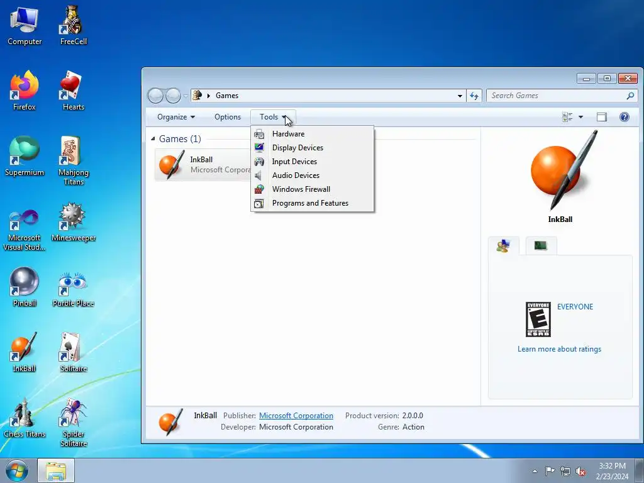
Task: Click the Options toolbar button
Action: (228, 117)
